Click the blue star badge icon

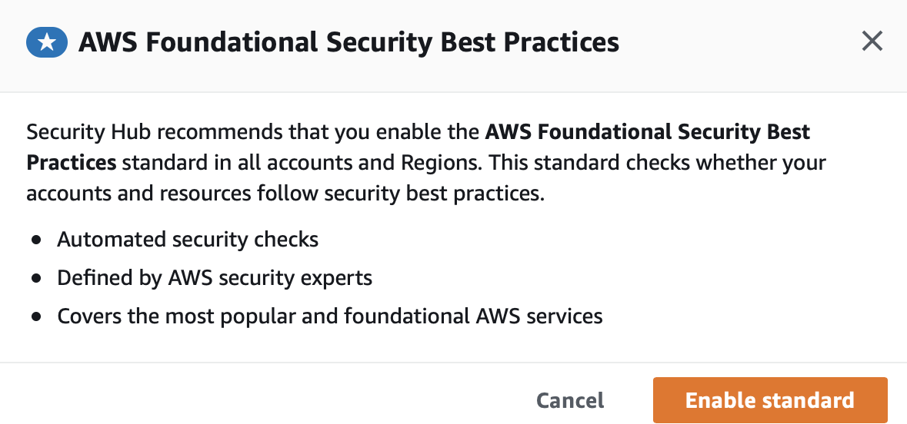click(47, 42)
